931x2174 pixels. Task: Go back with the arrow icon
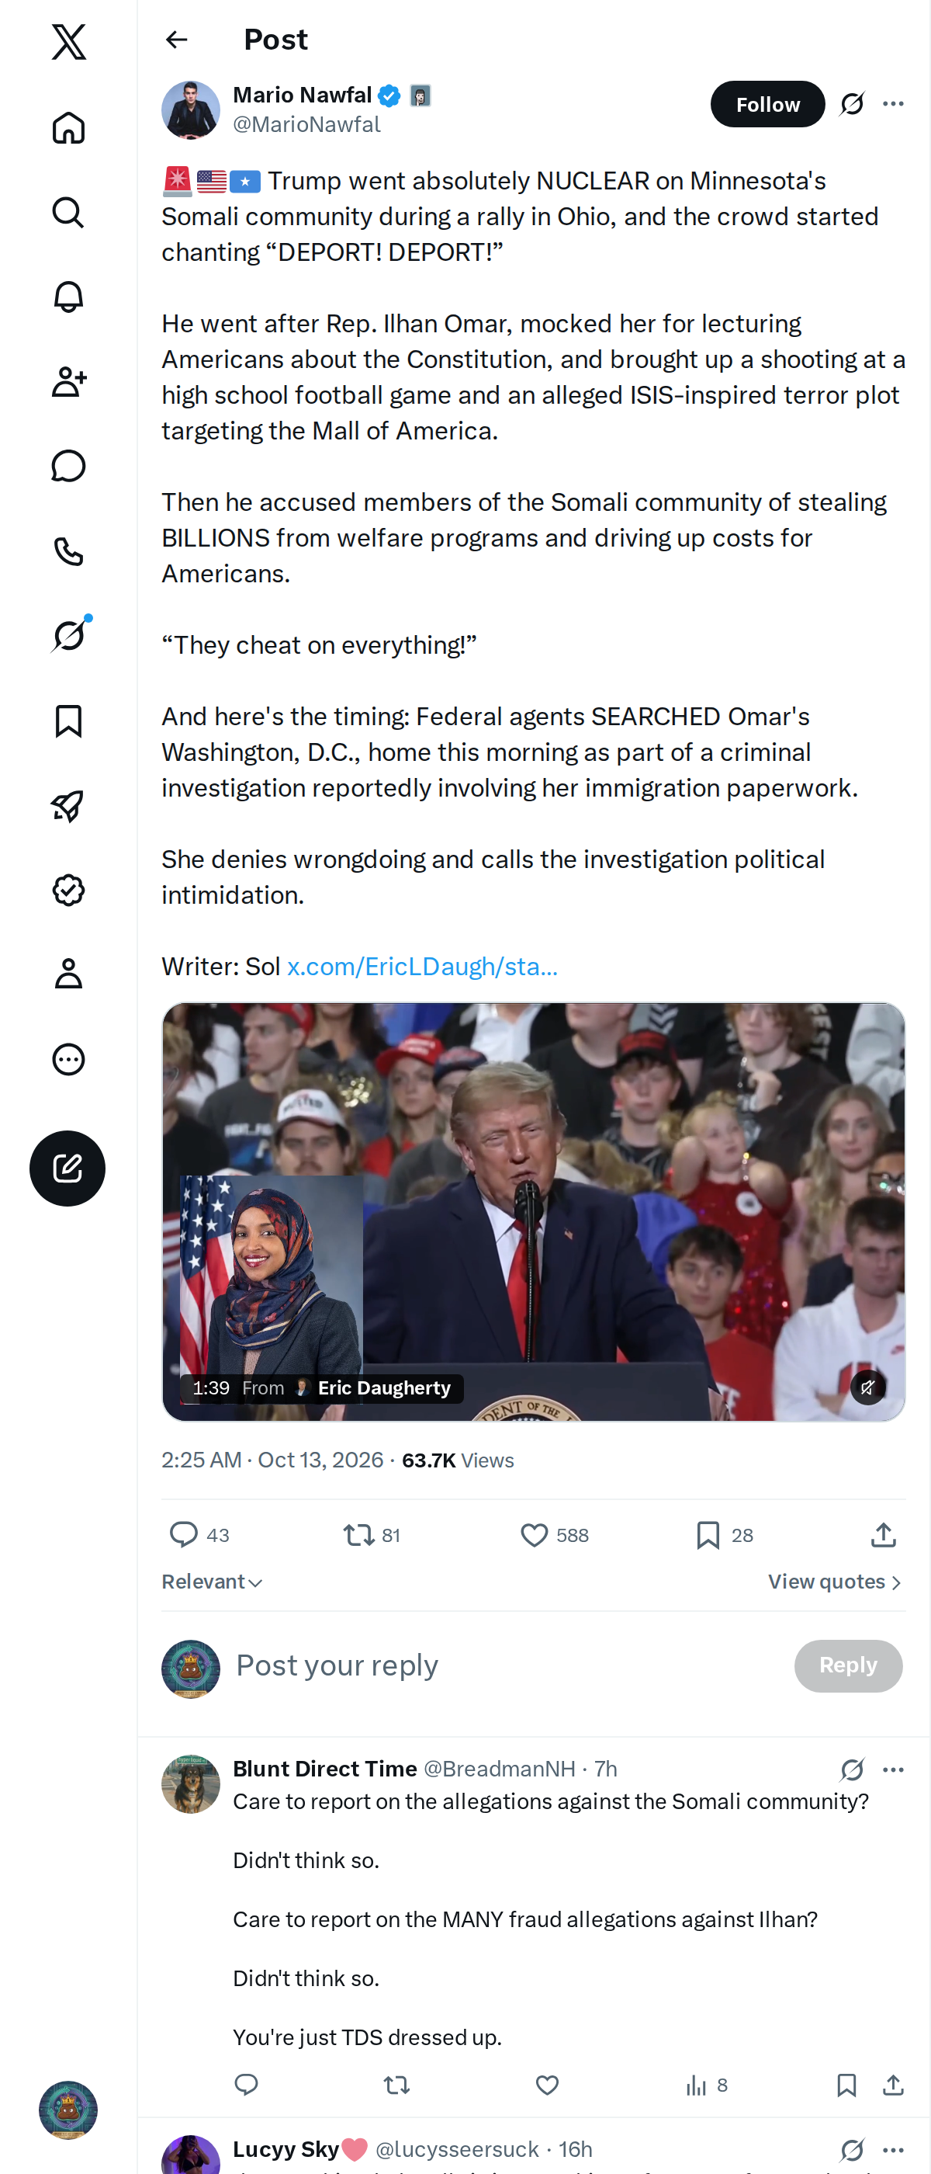point(176,40)
